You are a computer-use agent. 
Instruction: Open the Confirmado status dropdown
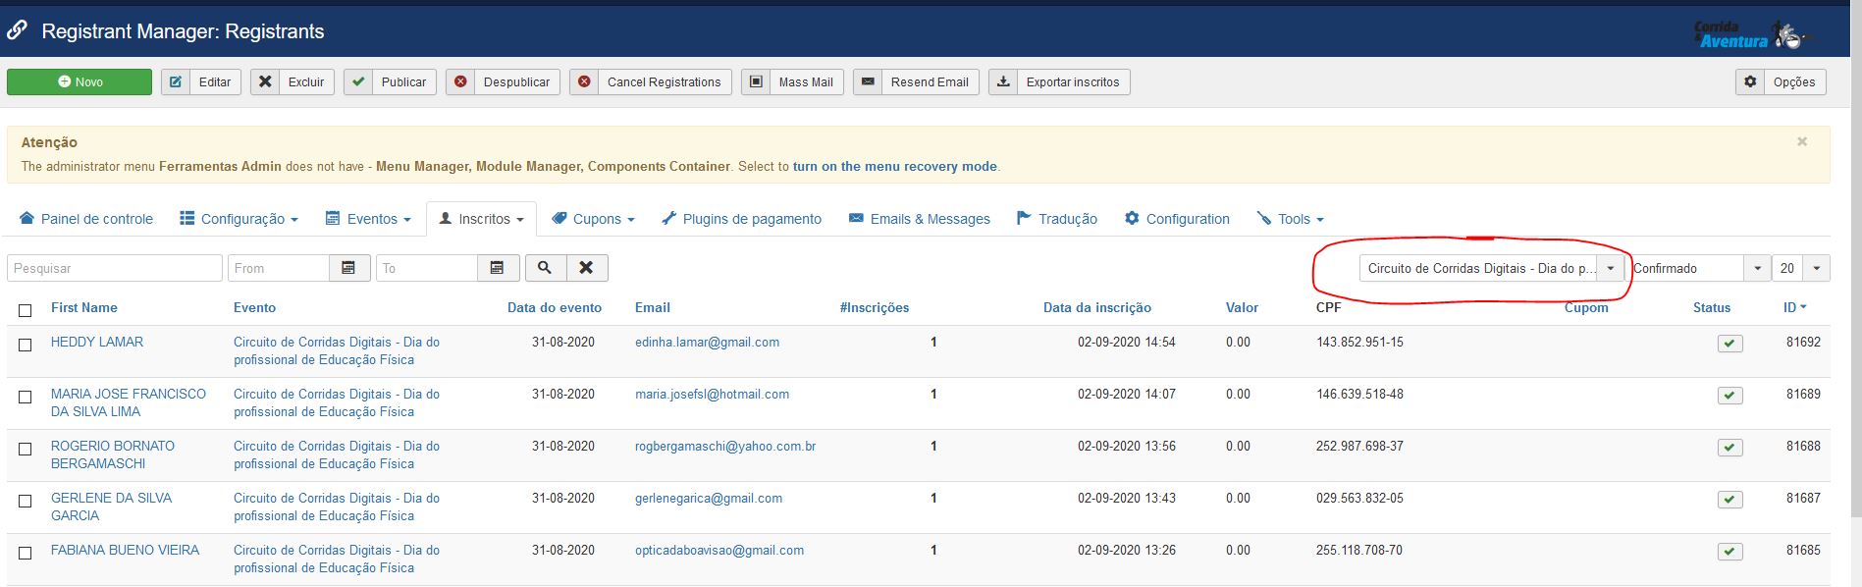point(1756,268)
